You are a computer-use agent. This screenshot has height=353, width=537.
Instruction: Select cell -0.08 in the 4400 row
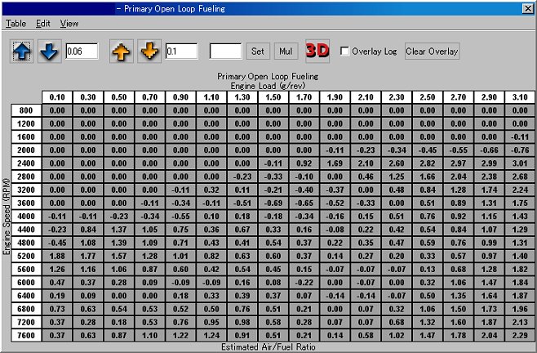tap(335, 230)
